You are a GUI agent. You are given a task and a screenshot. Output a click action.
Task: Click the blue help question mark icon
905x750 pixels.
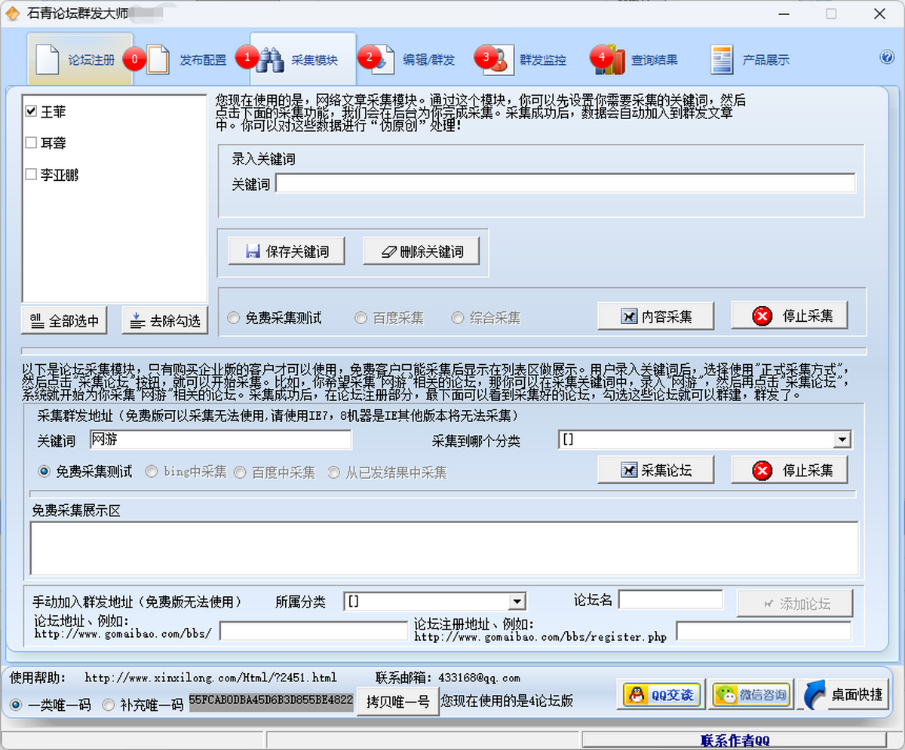coord(887,57)
